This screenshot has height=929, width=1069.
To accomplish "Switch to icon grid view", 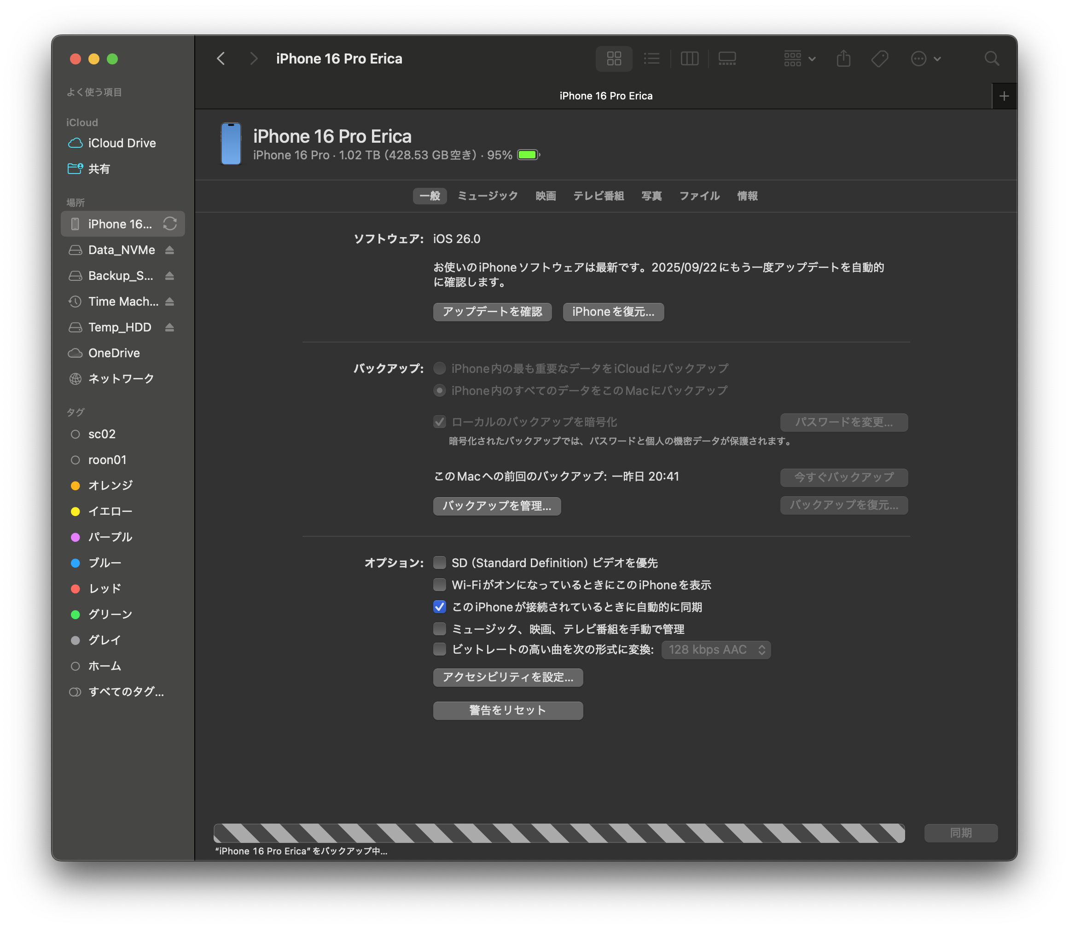I will pyautogui.click(x=614, y=58).
